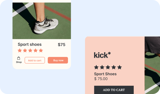Select the fourth orange rating star
The width and height of the screenshot is (160, 94).
click(x=35, y=50)
